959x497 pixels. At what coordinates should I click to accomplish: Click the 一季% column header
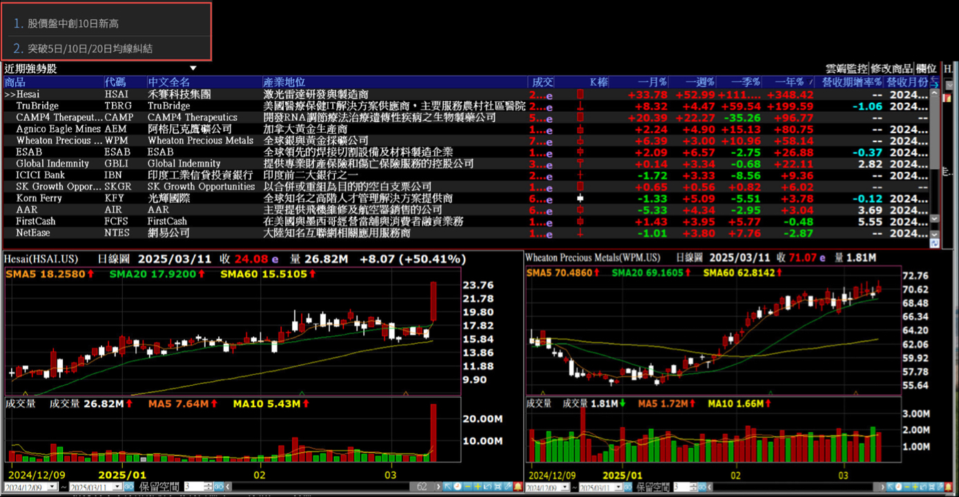point(739,82)
